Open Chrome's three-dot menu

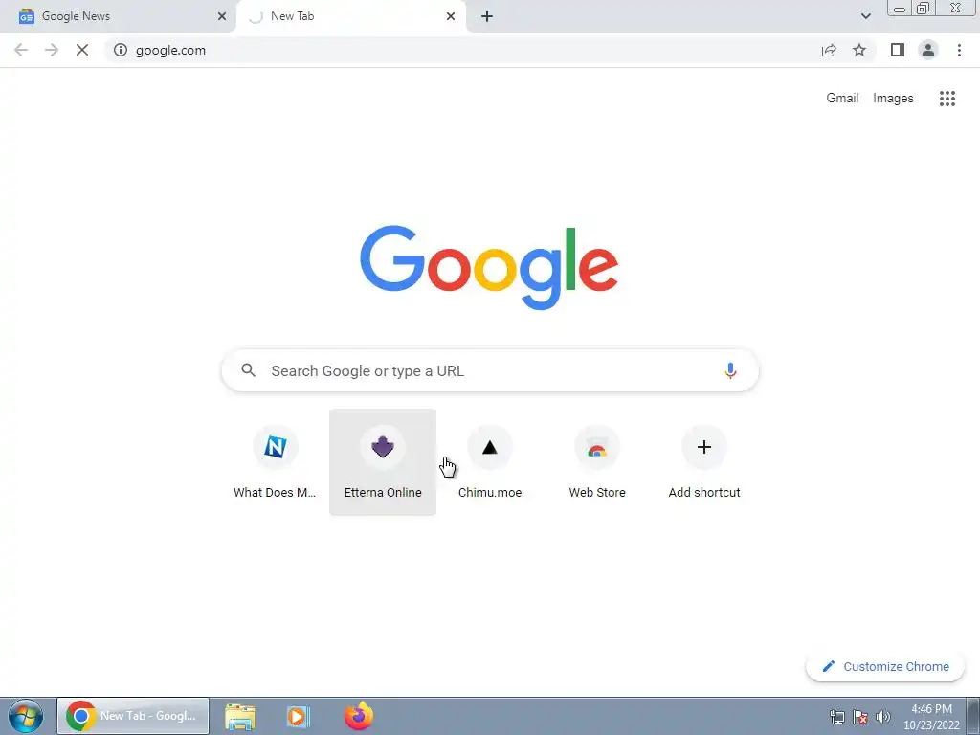(x=959, y=50)
